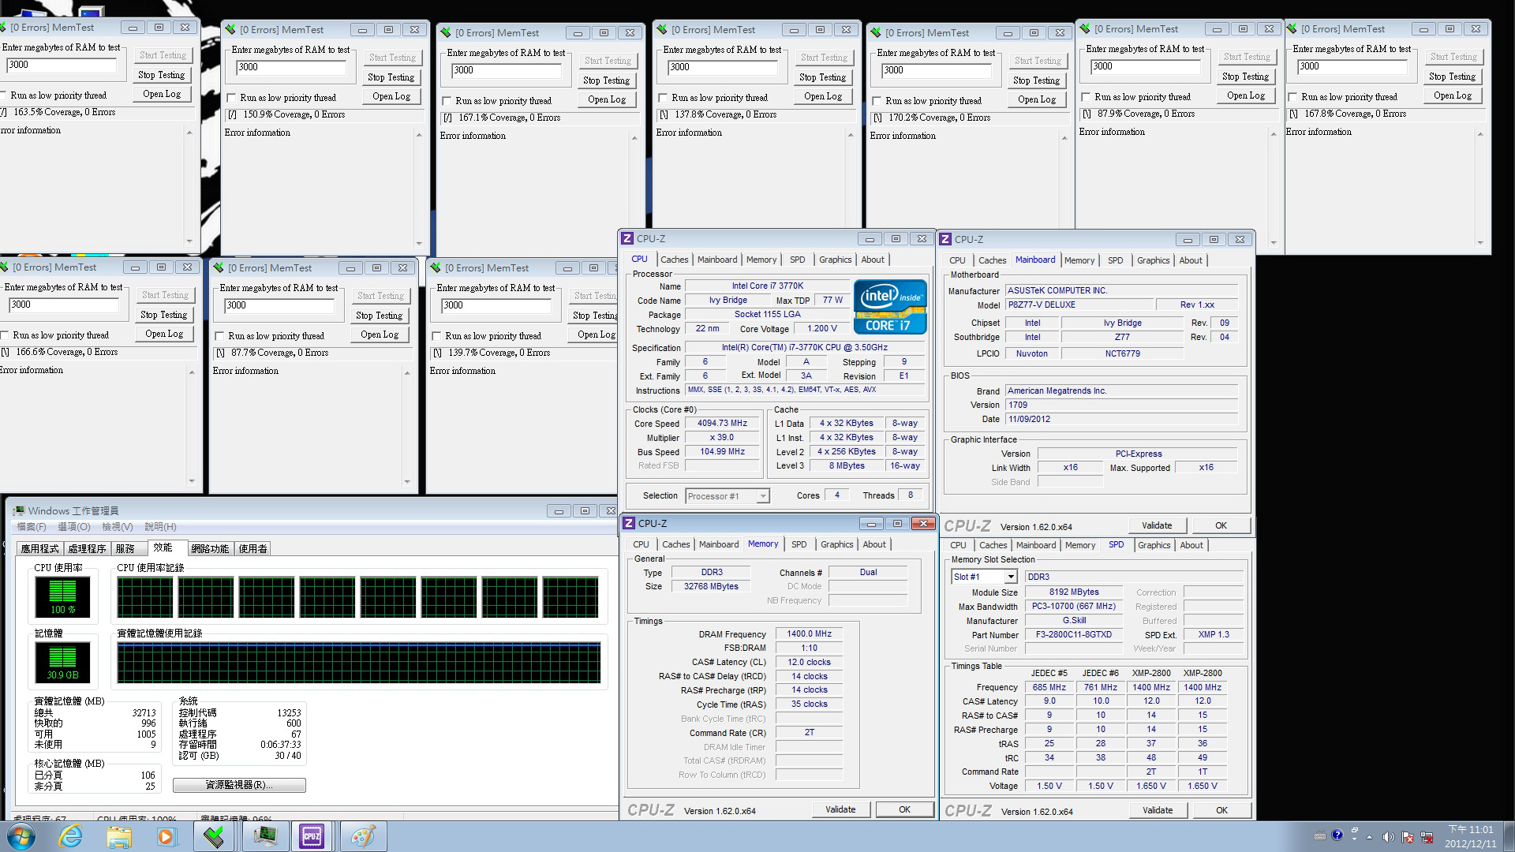Click CPU 使用率 100% meter in Task Manager
The image size is (1515, 852).
click(62, 597)
